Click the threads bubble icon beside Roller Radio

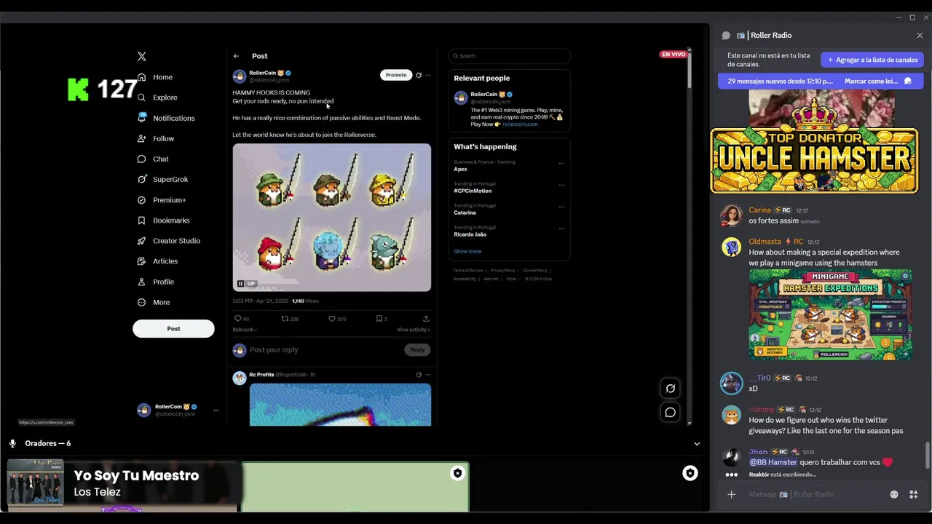point(726,36)
